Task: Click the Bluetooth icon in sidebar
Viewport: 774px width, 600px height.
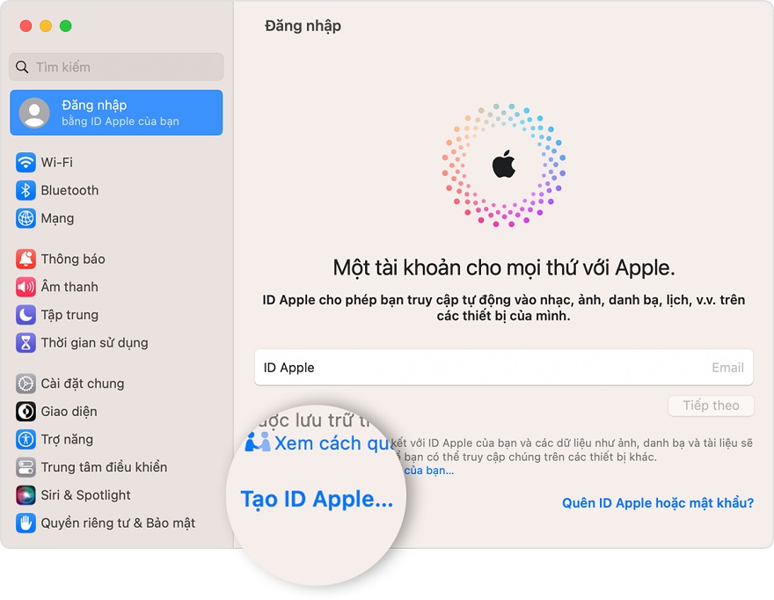Action: (26, 190)
